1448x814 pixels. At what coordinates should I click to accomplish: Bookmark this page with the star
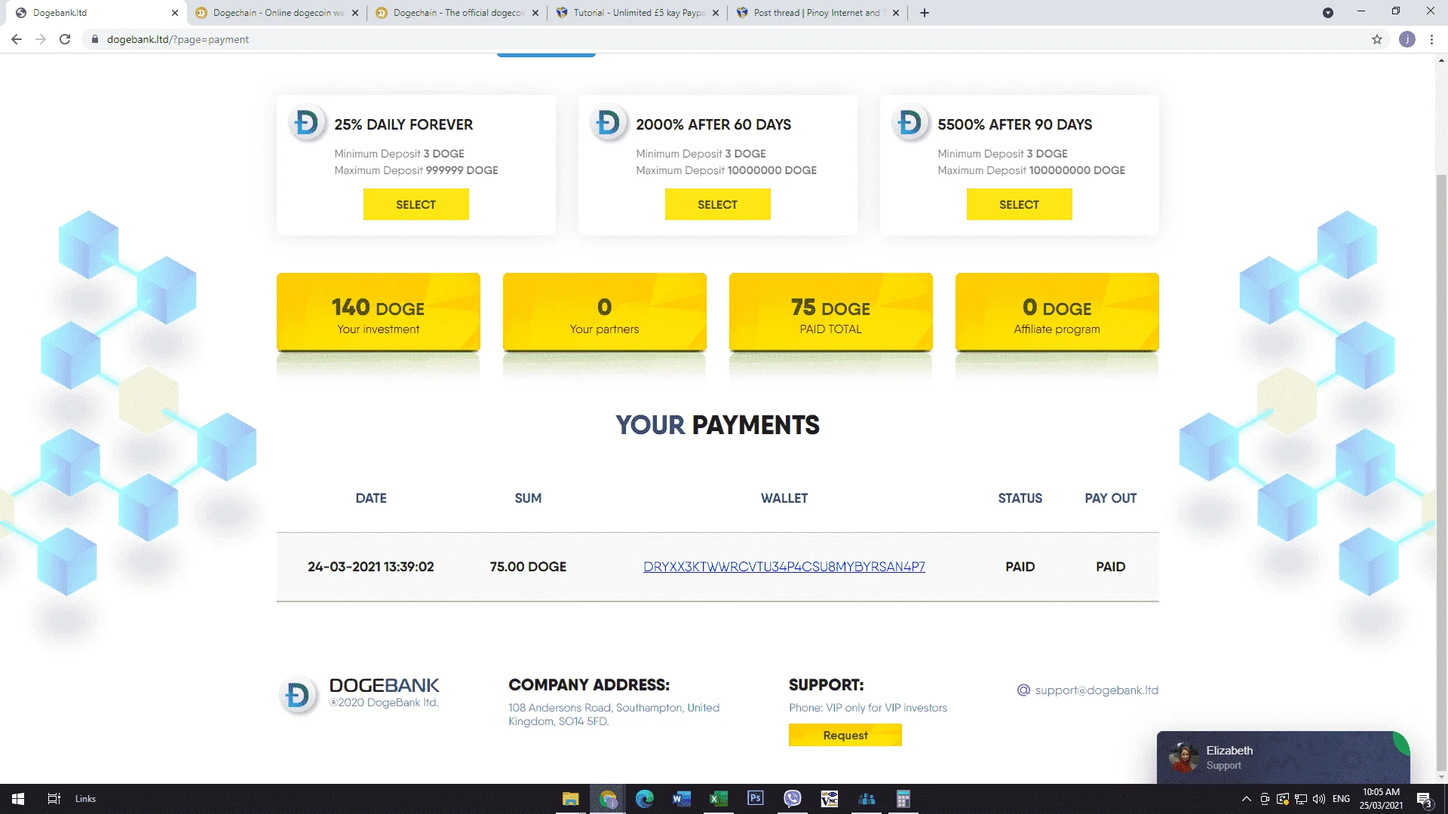tap(1377, 39)
